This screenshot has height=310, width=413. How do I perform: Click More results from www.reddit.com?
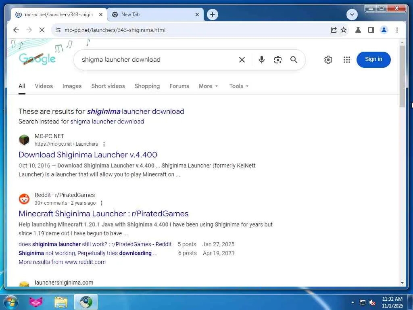[62, 262]
